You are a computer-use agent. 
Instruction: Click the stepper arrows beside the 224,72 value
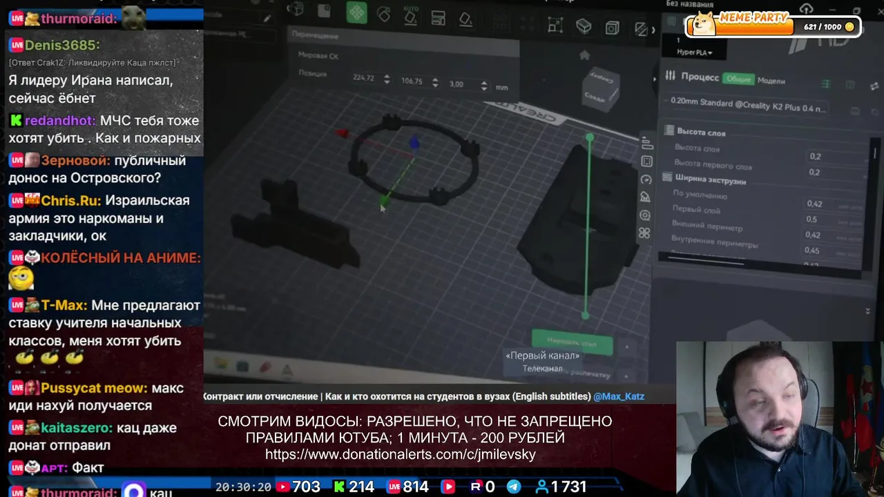pyautogui.click(x=387, y=79)
